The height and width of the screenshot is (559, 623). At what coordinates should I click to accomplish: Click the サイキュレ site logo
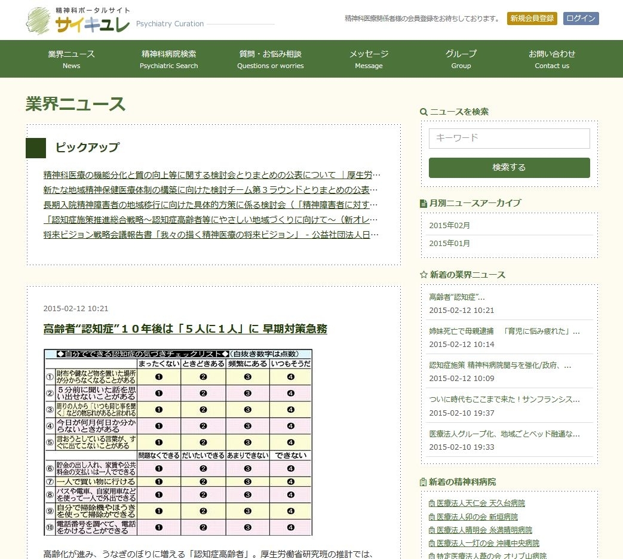click(x=78, y=20)
